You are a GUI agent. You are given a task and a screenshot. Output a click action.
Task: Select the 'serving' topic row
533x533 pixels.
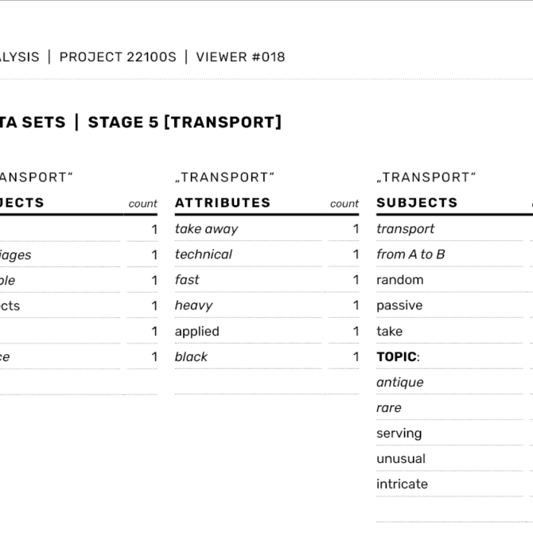(x=399, y=433)
